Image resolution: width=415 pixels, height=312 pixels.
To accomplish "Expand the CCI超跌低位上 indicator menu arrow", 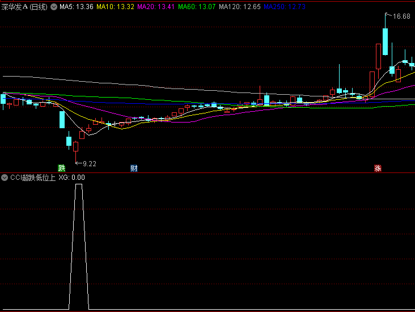I will [x=5, y=178].
